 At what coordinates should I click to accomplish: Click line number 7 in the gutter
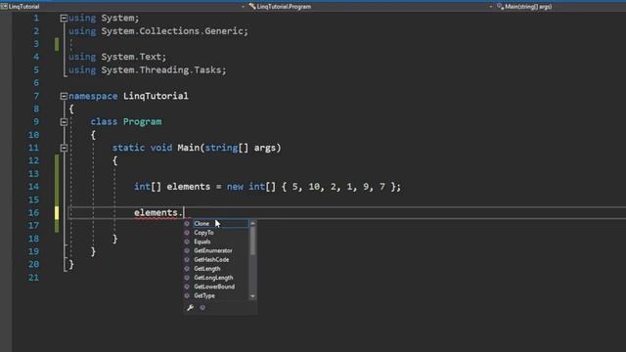pos(36,96)
